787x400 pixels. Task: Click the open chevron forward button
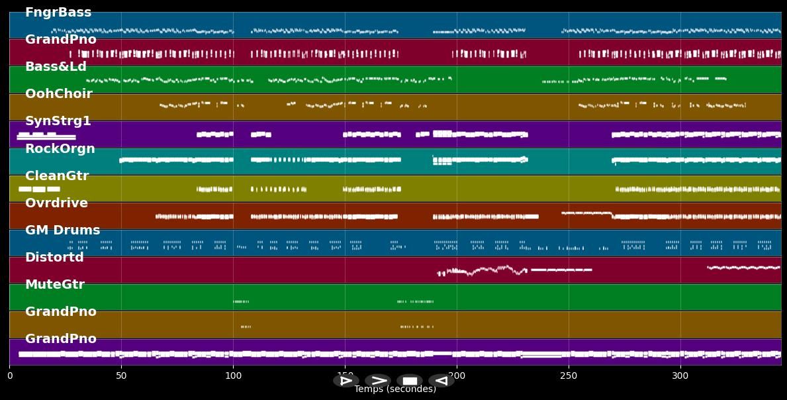[x=378, y=381]
